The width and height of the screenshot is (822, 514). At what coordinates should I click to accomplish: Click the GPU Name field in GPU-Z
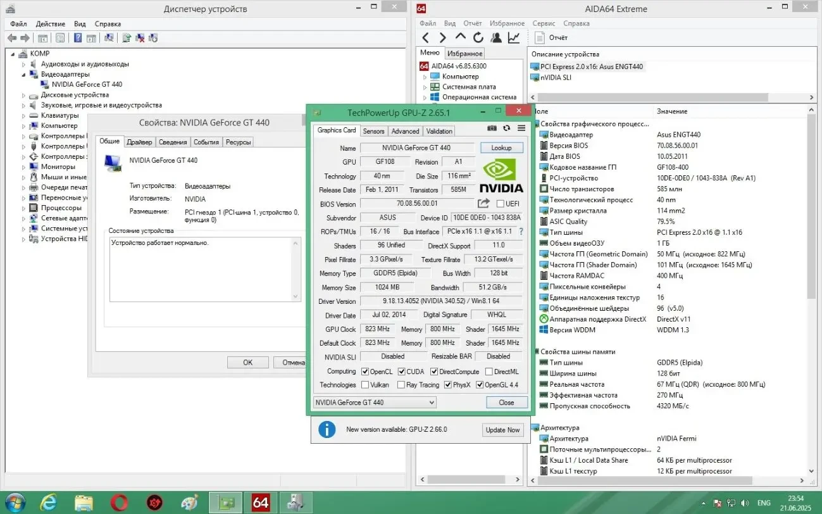tap(416, 148)
